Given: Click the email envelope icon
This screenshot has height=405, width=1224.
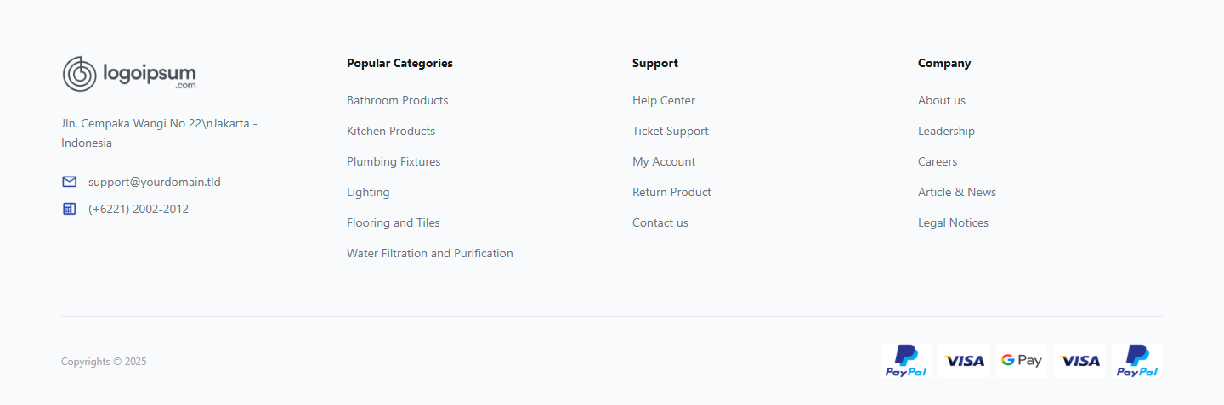Looking at the screenshot, I should pyautogui.click(x=70, y=182).
